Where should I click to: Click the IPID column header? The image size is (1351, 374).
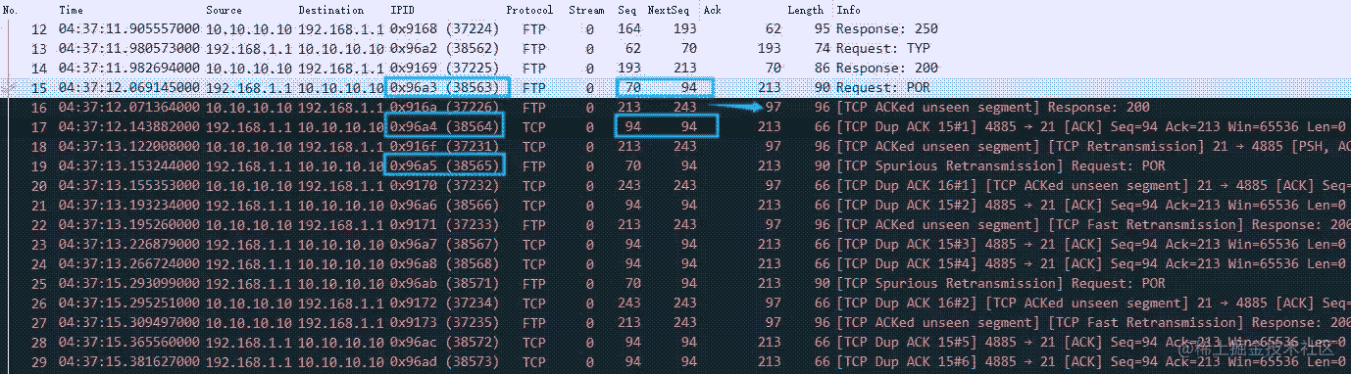click(402, 9)
